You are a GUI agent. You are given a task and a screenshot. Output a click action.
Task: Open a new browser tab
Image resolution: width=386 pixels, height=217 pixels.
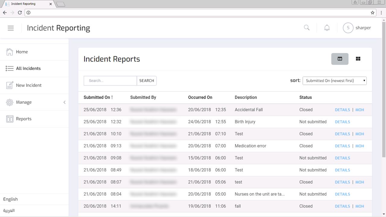[x=61, y=4]
